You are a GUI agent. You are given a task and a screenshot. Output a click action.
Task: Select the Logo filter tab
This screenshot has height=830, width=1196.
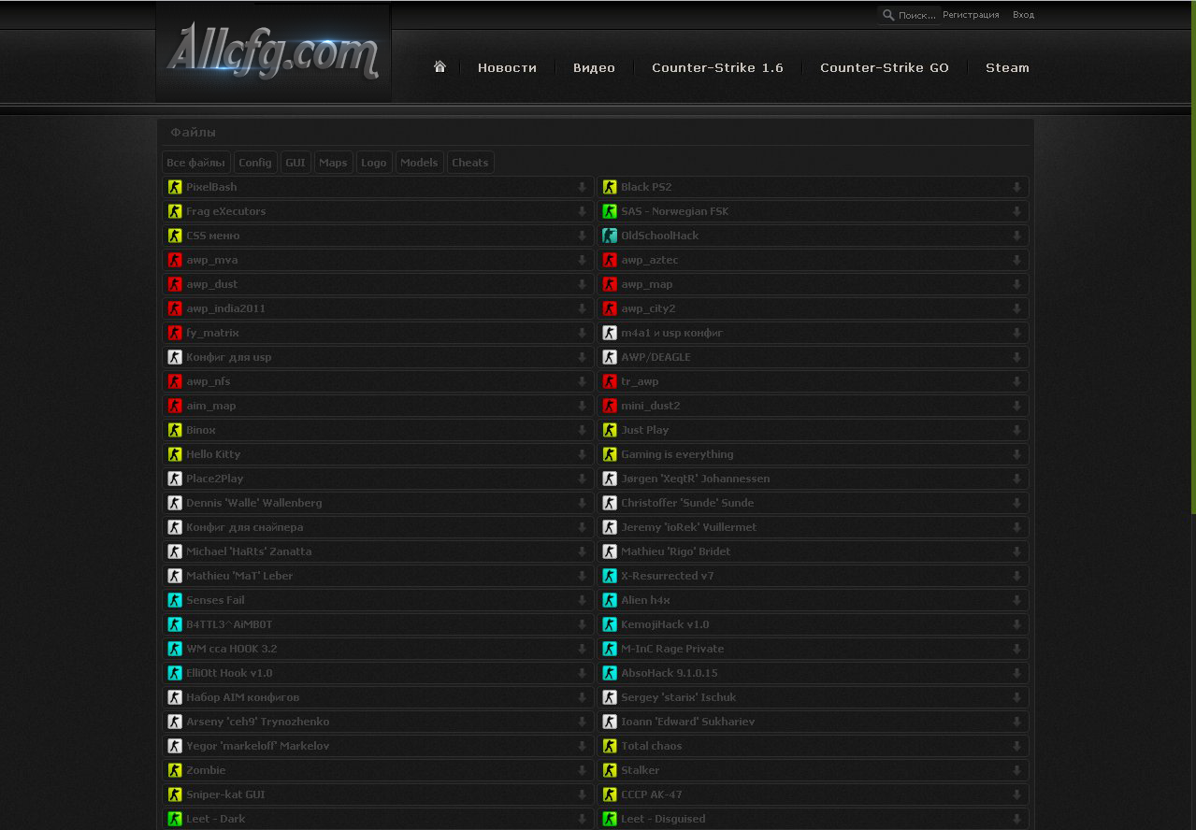[x=374, y=163]
